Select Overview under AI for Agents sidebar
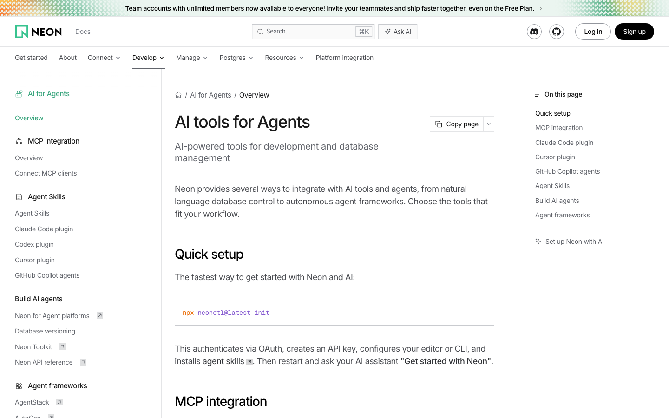 click(x=29, y=118)
